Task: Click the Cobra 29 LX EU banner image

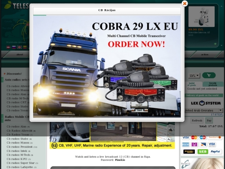Action: point(107,67)
